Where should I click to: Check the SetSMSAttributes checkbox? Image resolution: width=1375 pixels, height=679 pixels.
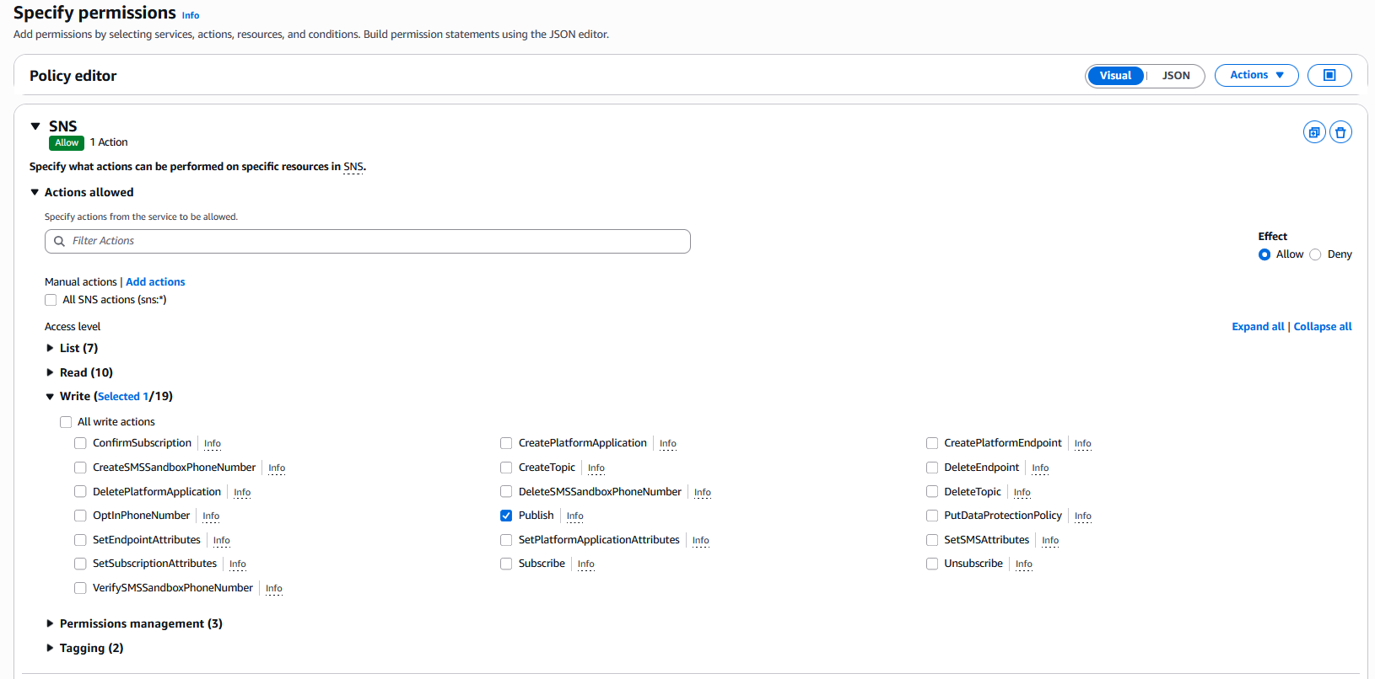tap(932, 540)
